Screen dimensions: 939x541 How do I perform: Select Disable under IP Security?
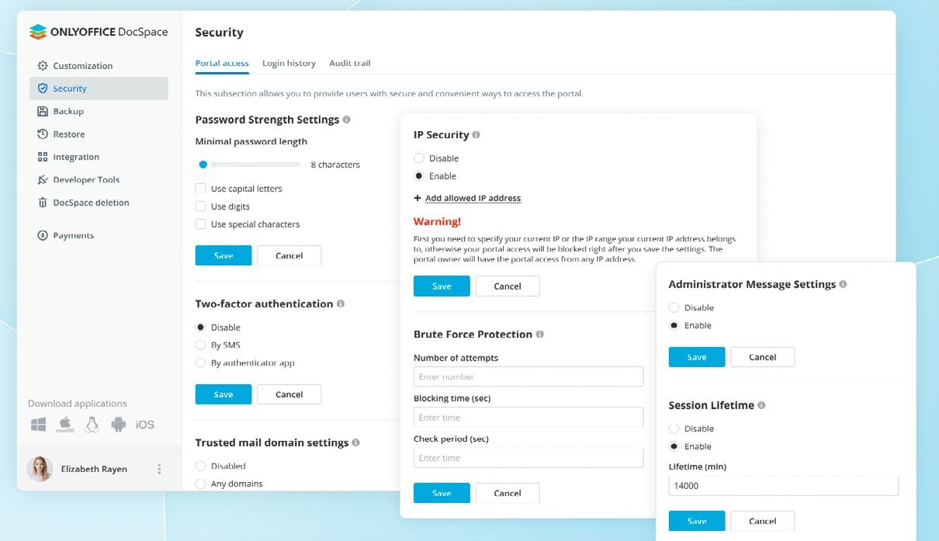pyautogui.click(x=419, y=158)
